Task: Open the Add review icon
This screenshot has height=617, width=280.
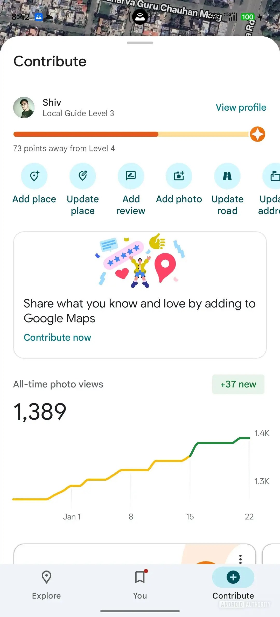Action: pyautogui.click(x=131, y=176)
